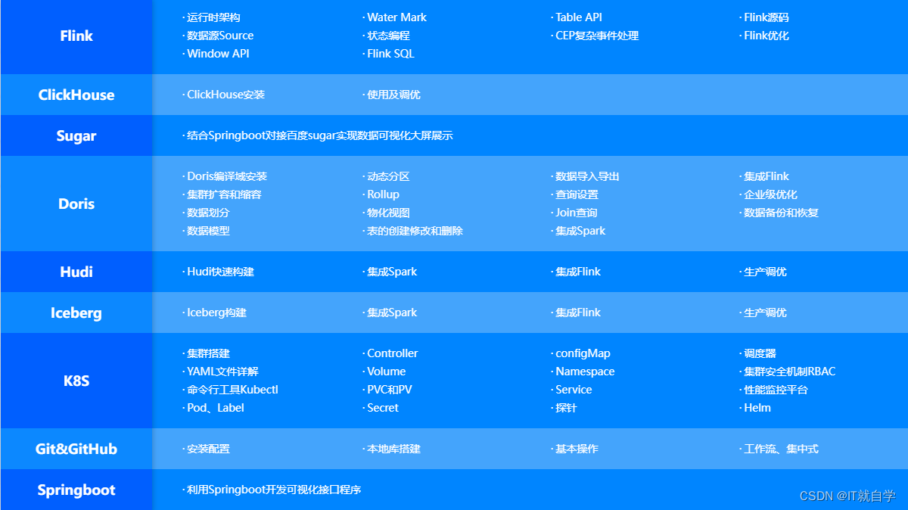This screenshot has width=908, height=510.
Task: Select the topic '动态分区'
Action: (x=388, y=176)
